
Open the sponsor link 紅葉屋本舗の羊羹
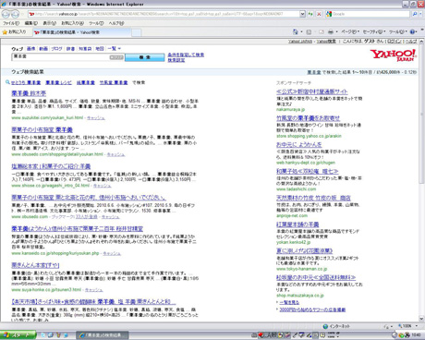coord(297,225)
